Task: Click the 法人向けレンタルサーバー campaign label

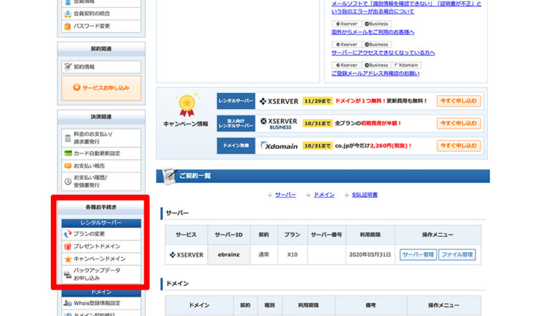Action: [236, 123]
